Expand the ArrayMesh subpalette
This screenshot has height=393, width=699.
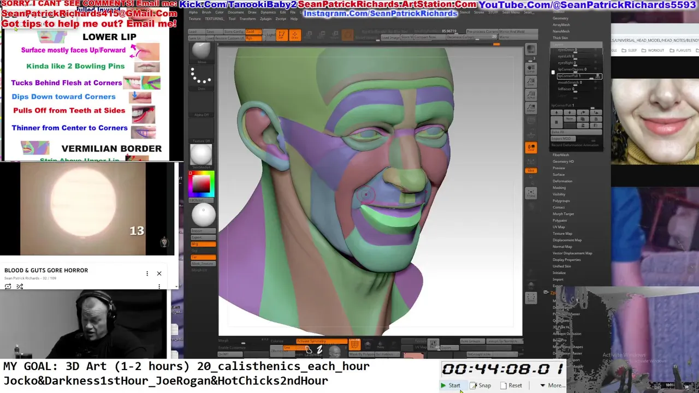click(561, 25)
